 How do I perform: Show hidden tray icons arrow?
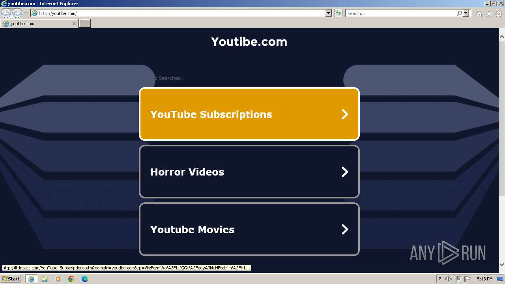point(440,279)
